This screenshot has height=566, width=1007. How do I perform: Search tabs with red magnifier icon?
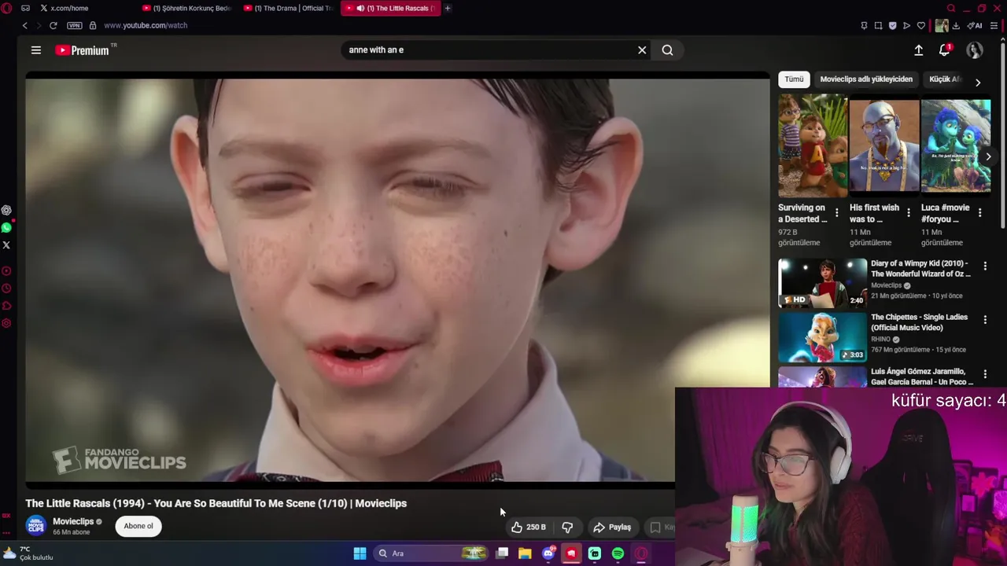point(951,8)
